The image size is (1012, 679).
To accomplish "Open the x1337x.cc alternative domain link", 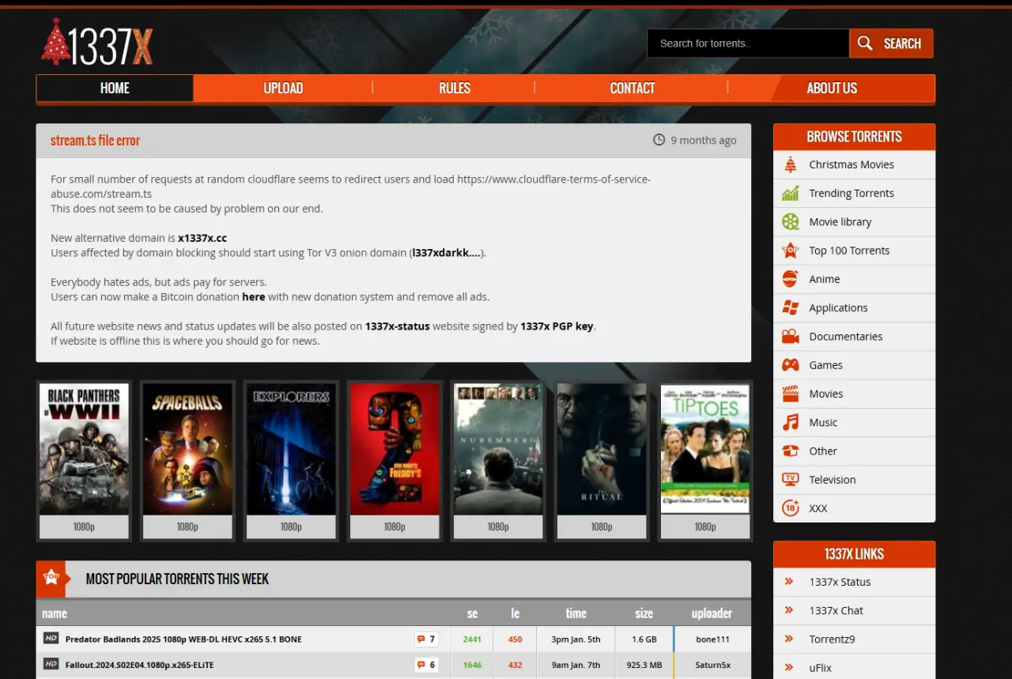I will [x=202, y=238].
